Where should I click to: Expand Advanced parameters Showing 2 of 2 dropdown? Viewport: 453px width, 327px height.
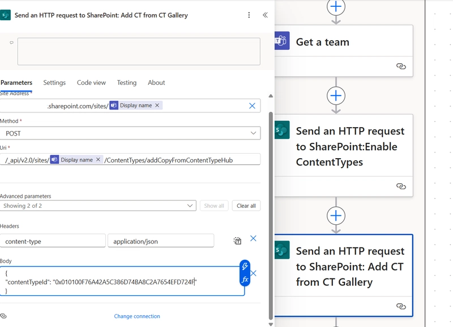pyautogui.click(x=98, y=206)
